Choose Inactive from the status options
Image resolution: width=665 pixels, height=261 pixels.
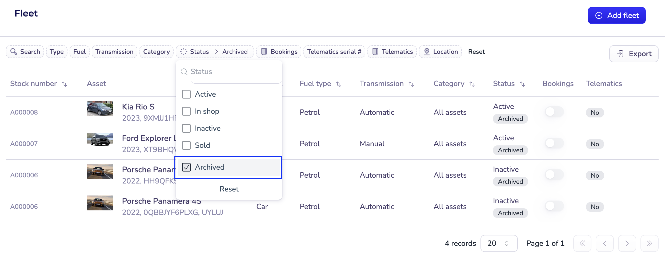click(186, 128)
